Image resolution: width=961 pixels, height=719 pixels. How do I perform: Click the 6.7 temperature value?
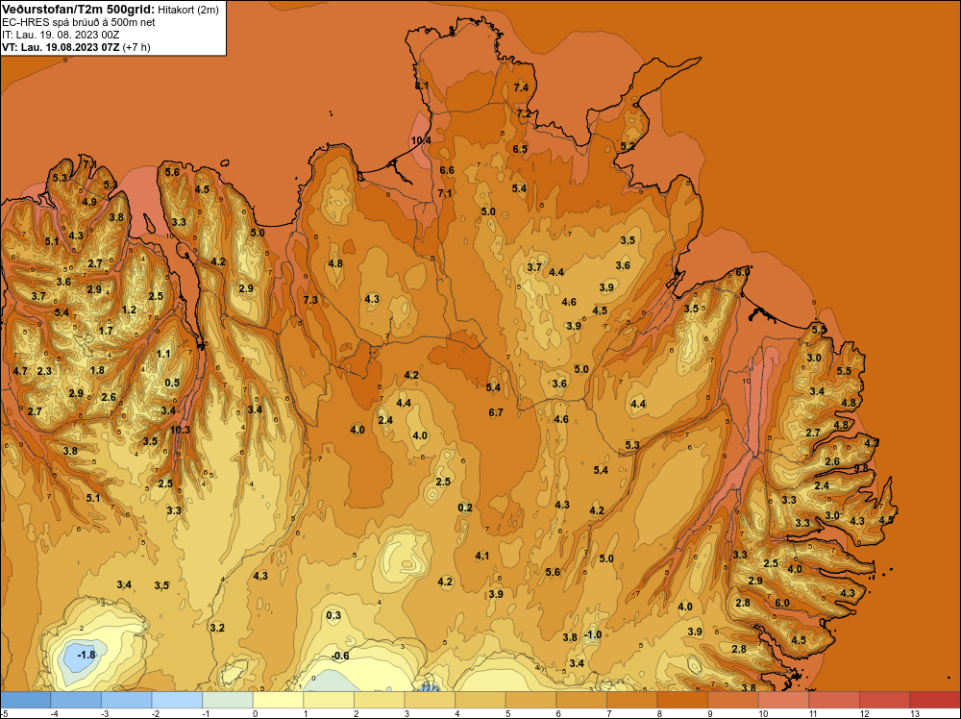coord(496,412)
